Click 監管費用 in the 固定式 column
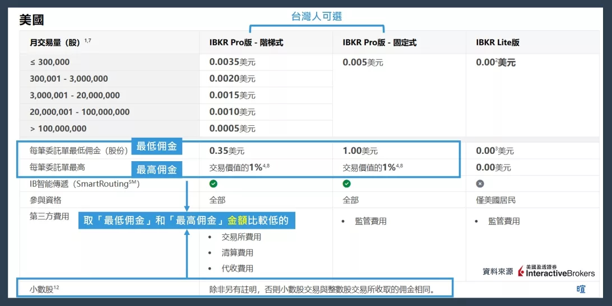The width and height of the screenshot is (612, 306). 371,222
